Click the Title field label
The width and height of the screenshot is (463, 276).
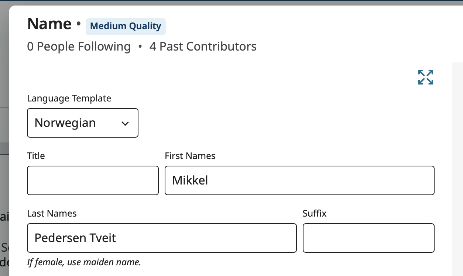pos(36,156)
